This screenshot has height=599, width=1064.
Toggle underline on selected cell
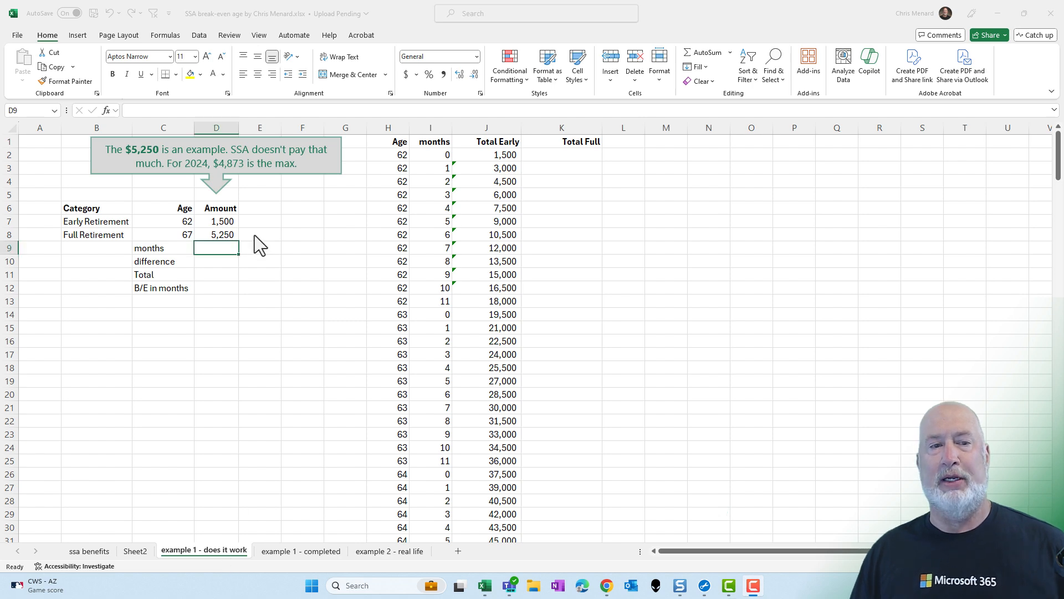[x=140, y=74]
